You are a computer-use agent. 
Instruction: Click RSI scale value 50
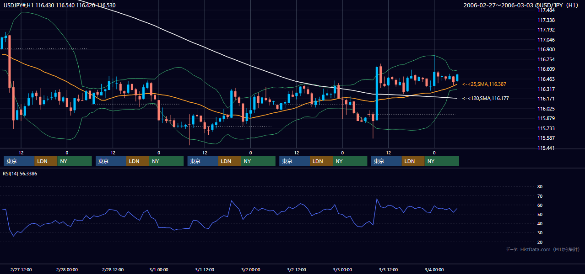(x=540, y=214)
